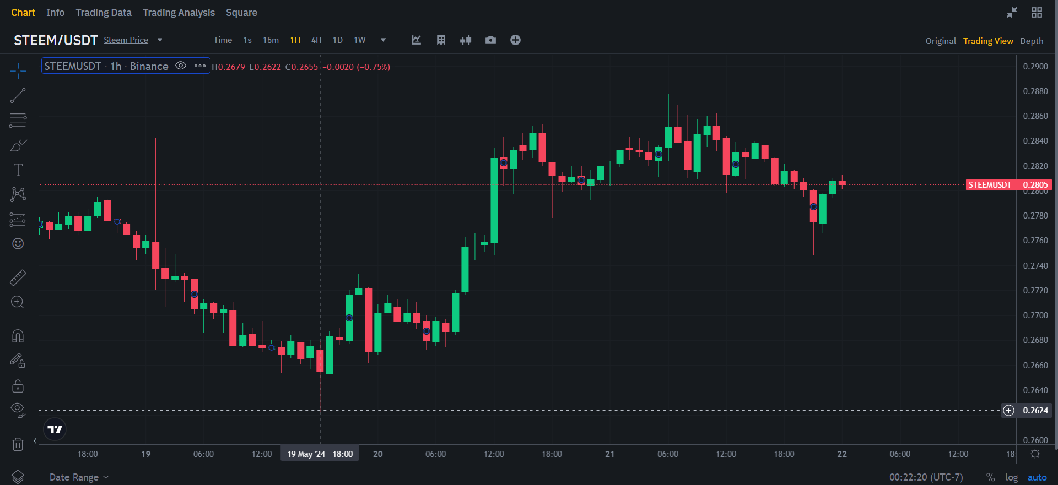Select the 1H interval
1058x485 pixels.
pos(295,40)
